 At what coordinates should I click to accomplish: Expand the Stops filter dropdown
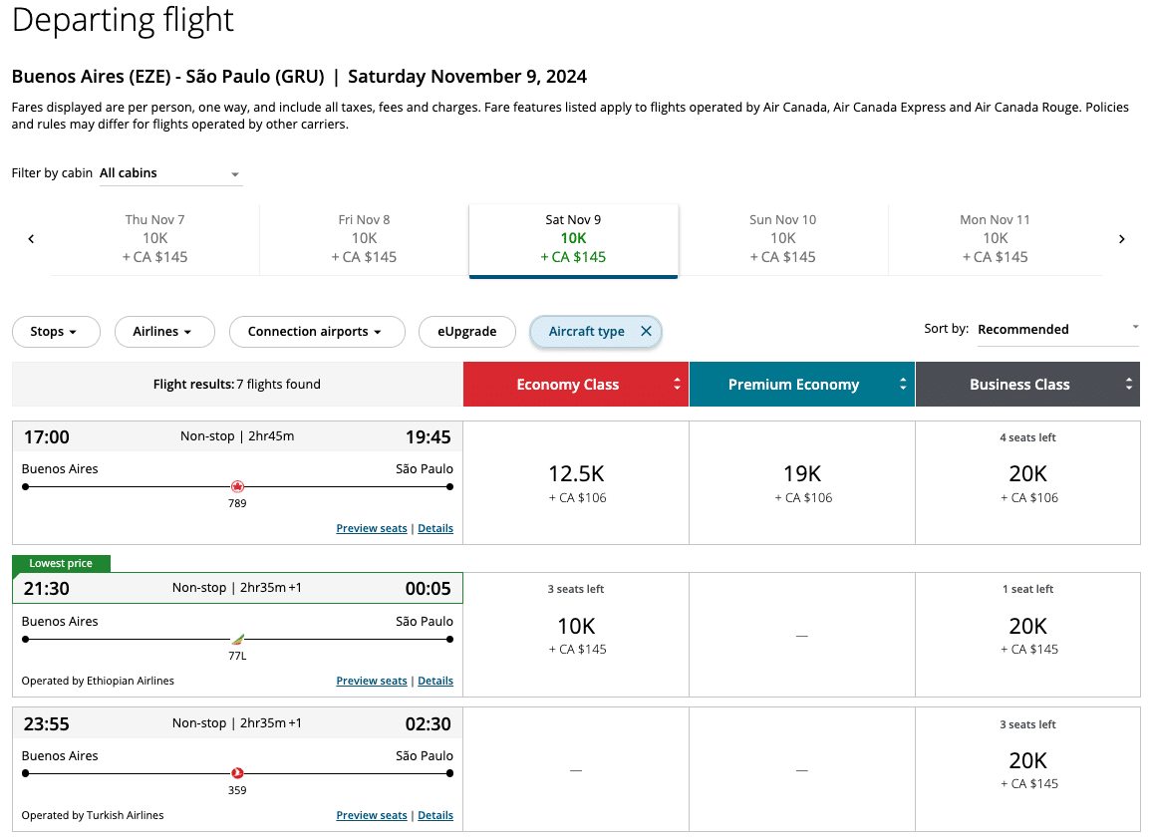point(56,332)
